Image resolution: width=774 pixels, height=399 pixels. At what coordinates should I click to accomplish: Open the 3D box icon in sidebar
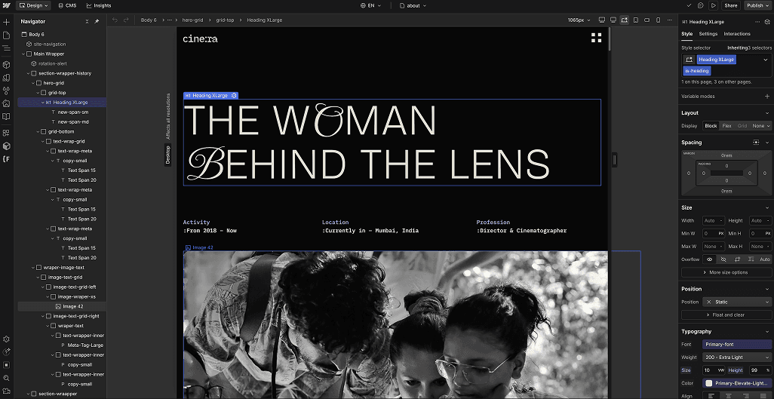(6, 146)
